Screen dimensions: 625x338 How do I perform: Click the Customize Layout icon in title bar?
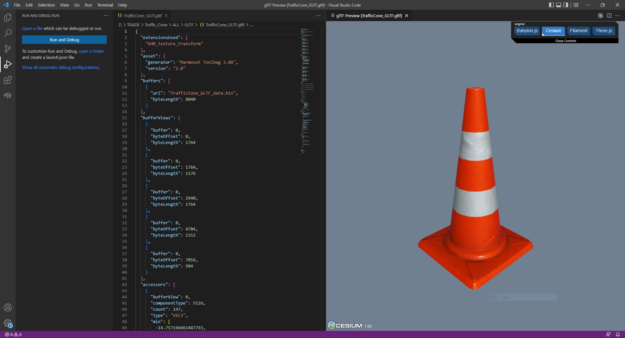click(576, 5)
